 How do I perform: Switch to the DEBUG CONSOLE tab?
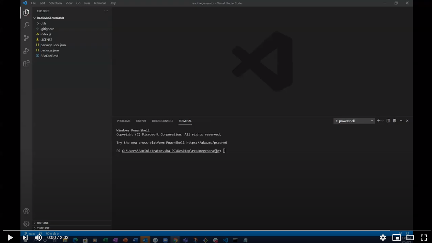point(163,121)
